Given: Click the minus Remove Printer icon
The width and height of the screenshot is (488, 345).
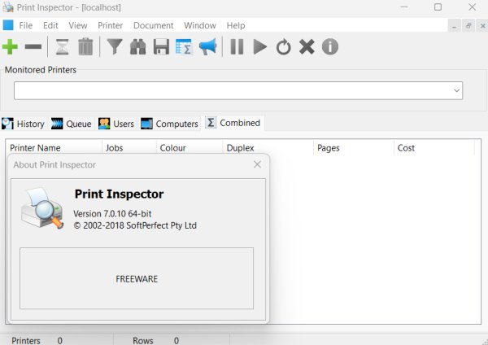Looking at the screenshot, I should point(33,47).
